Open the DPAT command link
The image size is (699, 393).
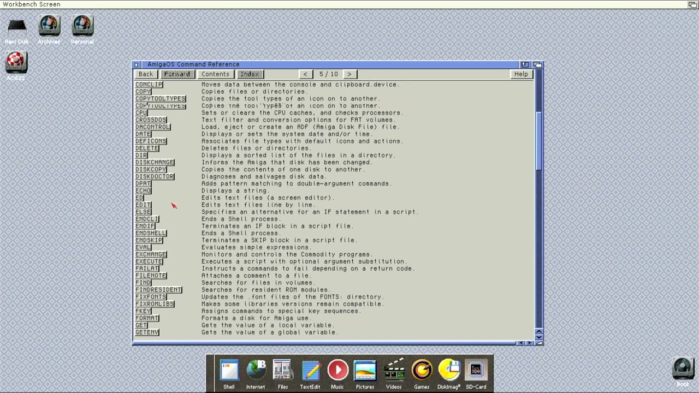pos(143,184)
